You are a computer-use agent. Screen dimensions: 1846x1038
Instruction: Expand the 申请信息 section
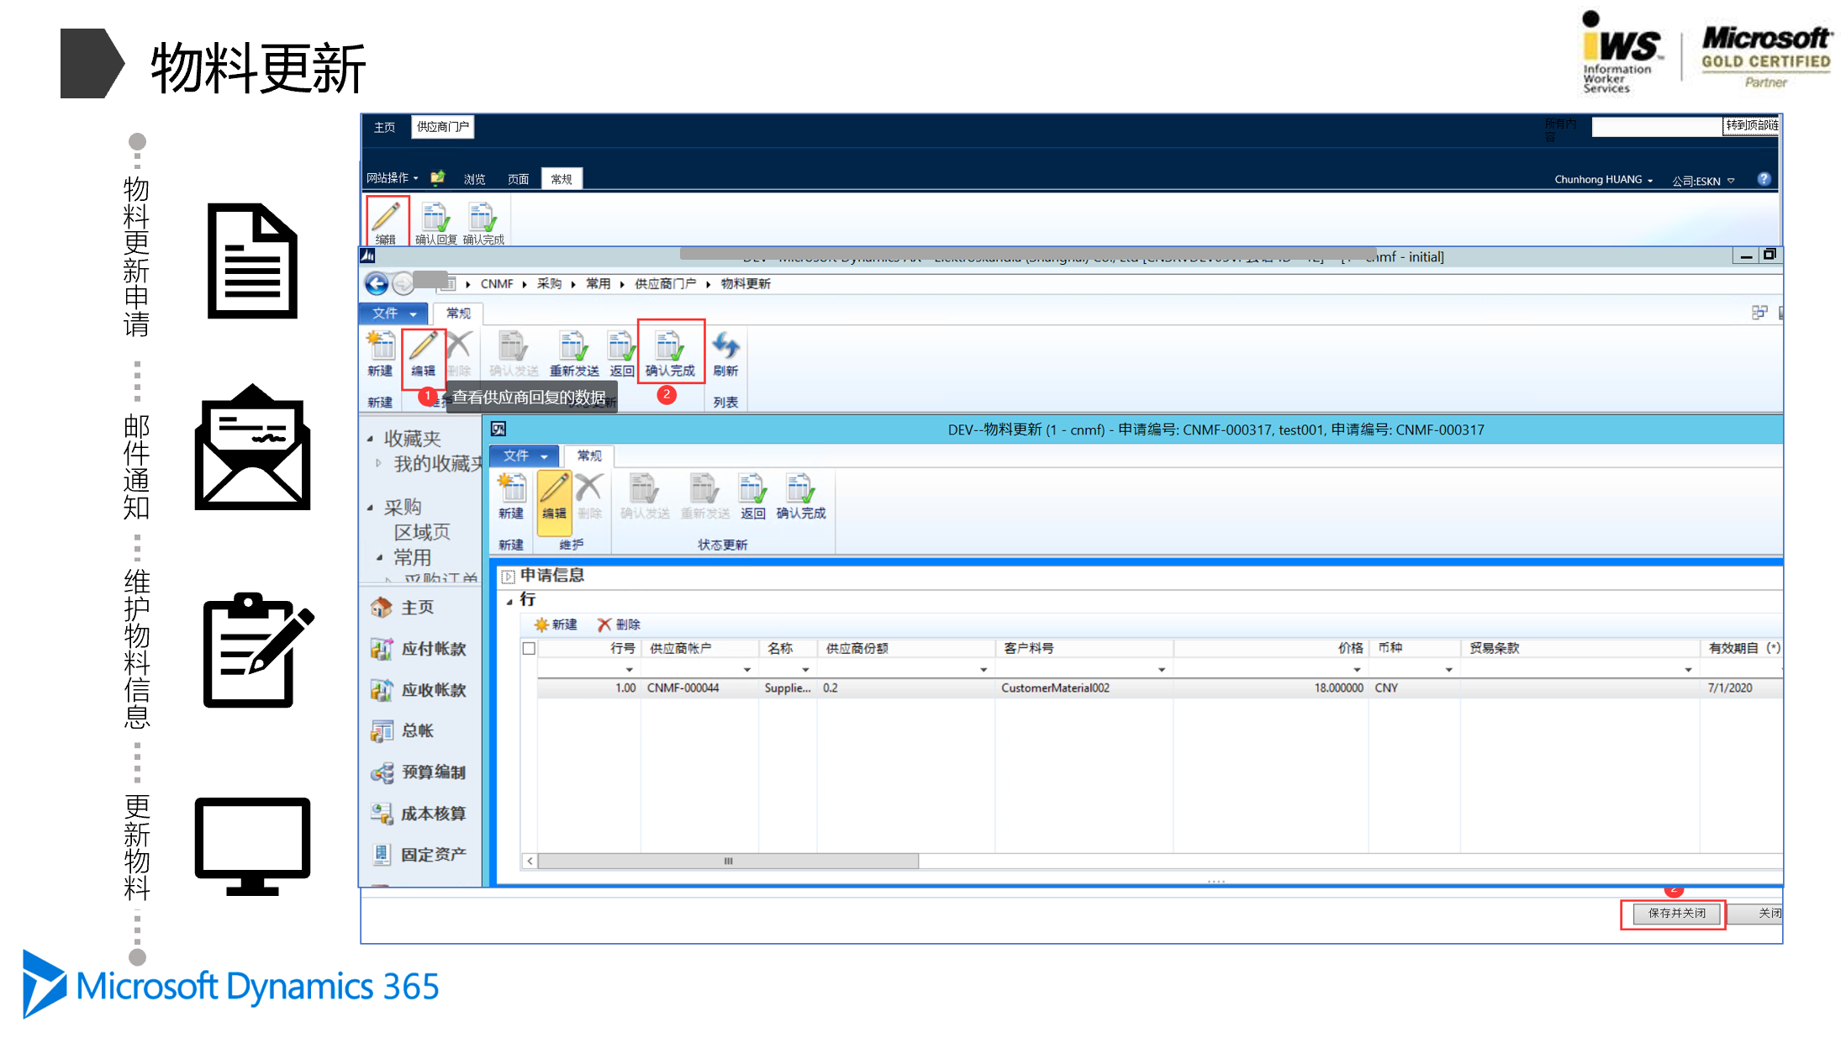[x=508, y=576]
